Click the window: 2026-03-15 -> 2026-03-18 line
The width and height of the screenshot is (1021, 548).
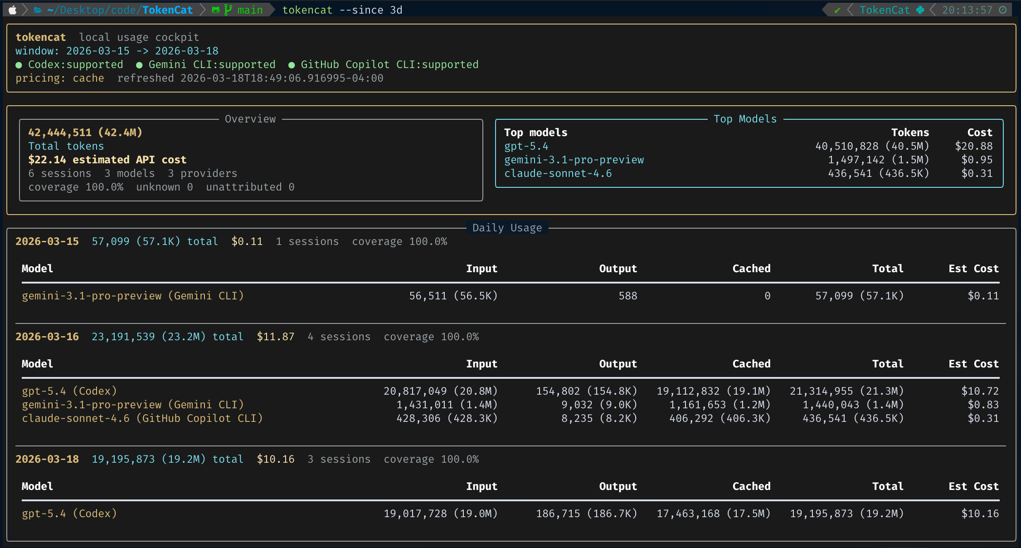point(117,51)
